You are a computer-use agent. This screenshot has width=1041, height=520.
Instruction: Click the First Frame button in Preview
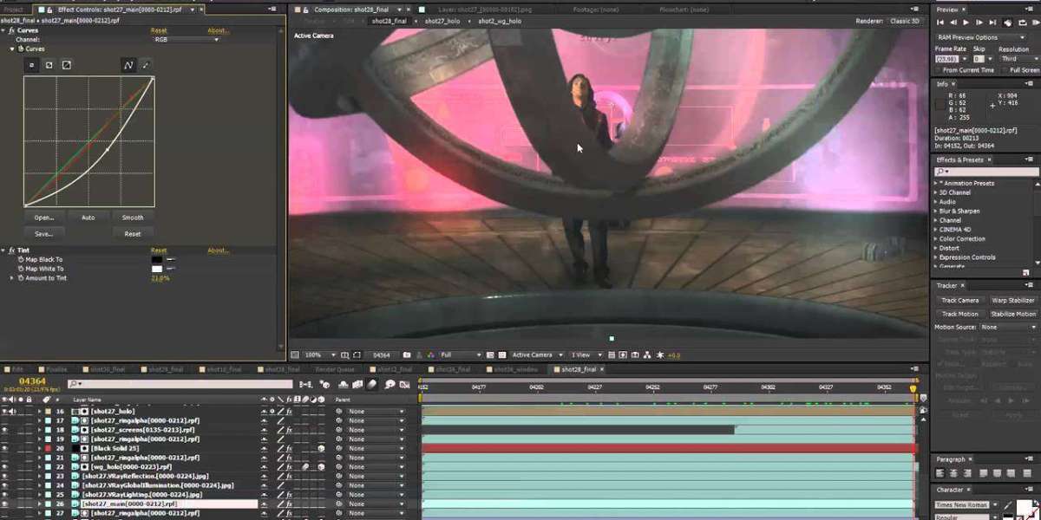tap(942, 23)
